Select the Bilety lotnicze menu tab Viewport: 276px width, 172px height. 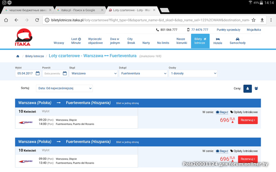[x=200, y=41]
